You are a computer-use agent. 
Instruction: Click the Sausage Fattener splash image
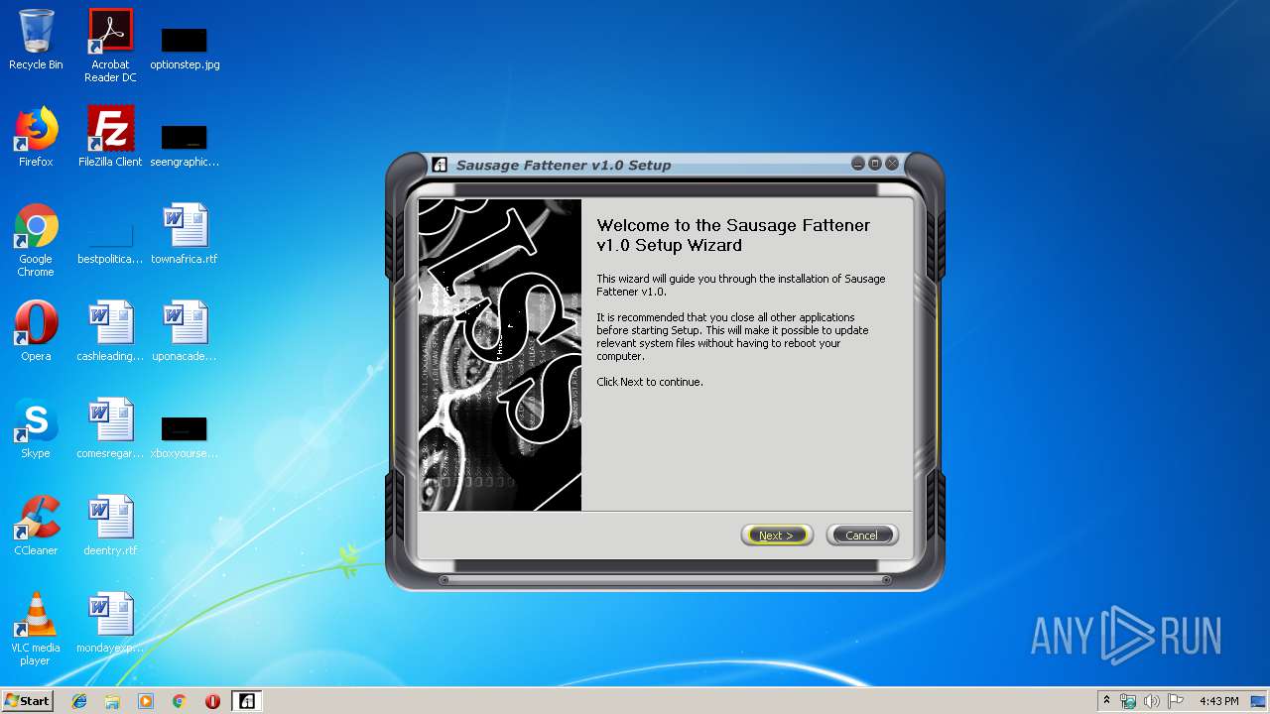tap(499, 355)
